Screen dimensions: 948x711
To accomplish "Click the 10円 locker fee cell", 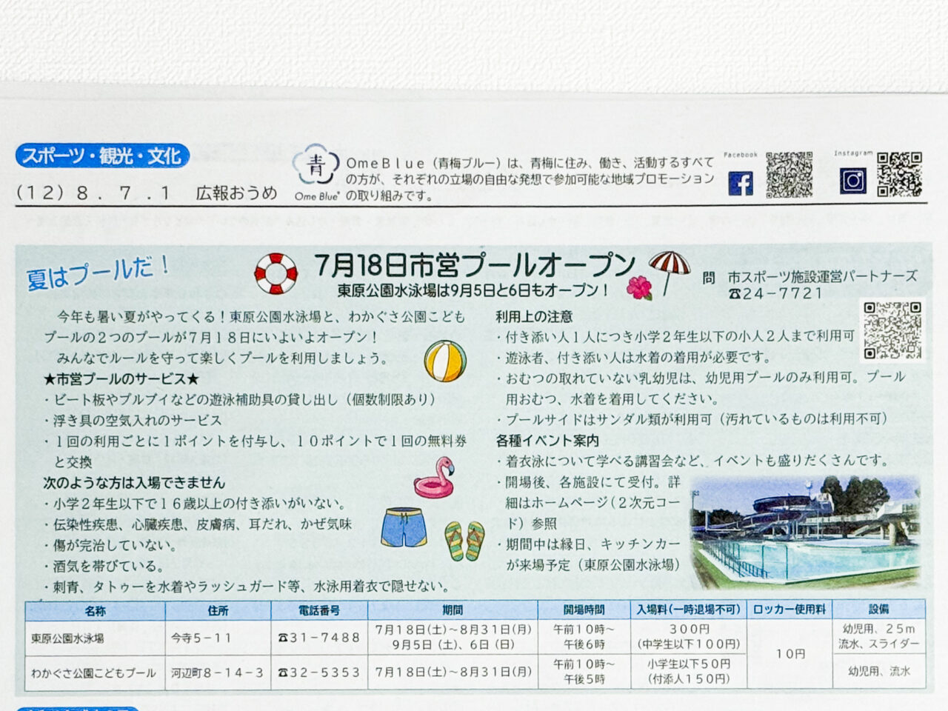I will [790, 654].
